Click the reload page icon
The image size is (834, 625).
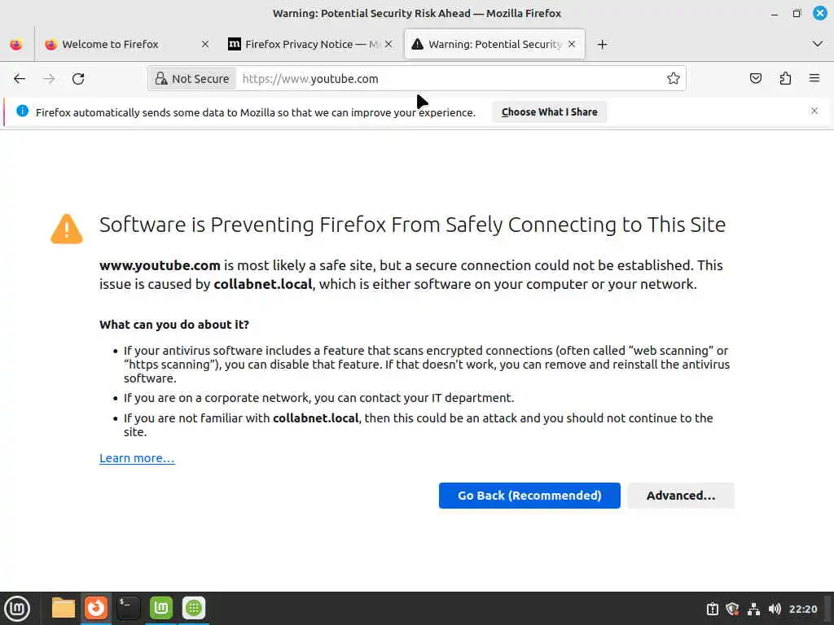tap(78, 79)
